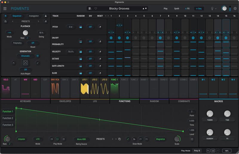Toggle step 4 on/off dot
This screenshot has height=154, width=239.
(x=136, y=38)
